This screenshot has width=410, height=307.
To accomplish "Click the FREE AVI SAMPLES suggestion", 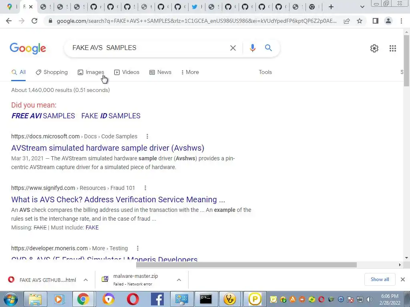I will pyautogui.click(x=43, y=116).
